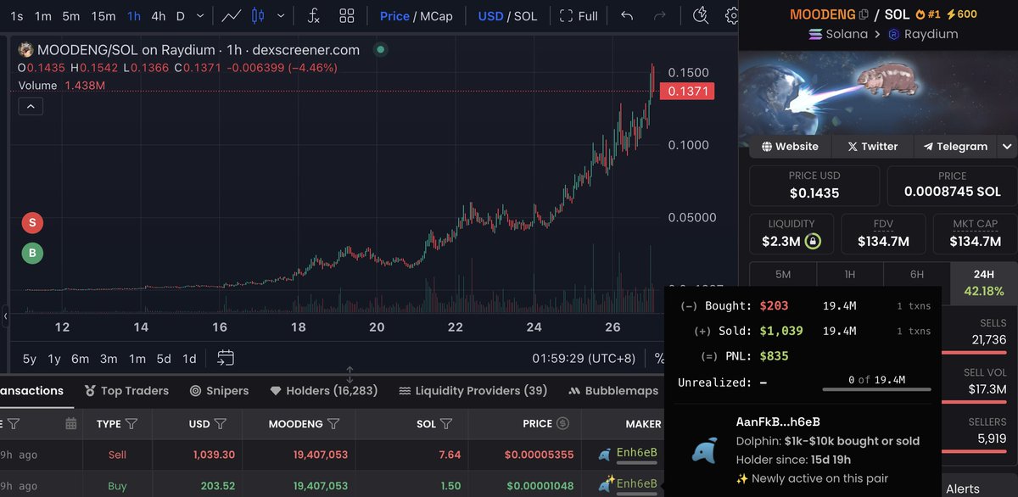Select the 5d chart range
1018x497 pixels.
(x=164, y=359)
